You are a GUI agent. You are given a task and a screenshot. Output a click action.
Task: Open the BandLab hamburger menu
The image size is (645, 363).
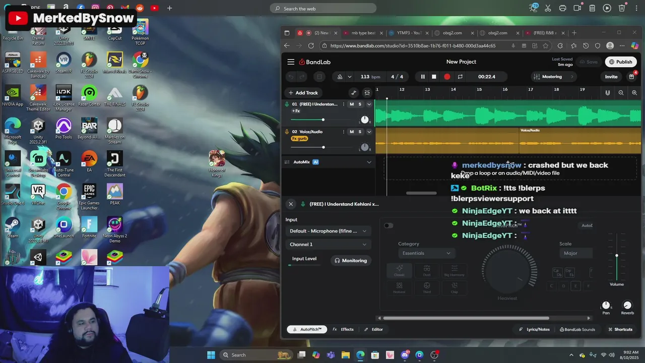coord(291,62)
